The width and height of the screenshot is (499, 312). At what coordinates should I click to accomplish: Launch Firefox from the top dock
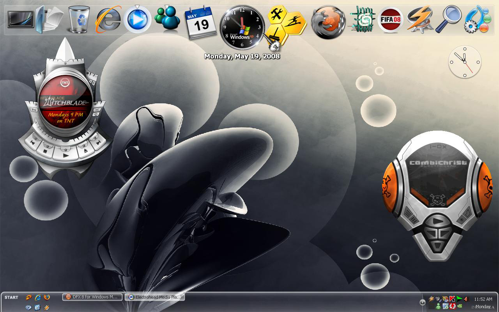tap(328, 22)
